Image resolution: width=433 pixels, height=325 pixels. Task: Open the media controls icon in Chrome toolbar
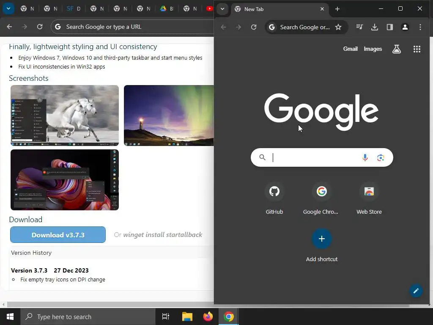point(359,27)
